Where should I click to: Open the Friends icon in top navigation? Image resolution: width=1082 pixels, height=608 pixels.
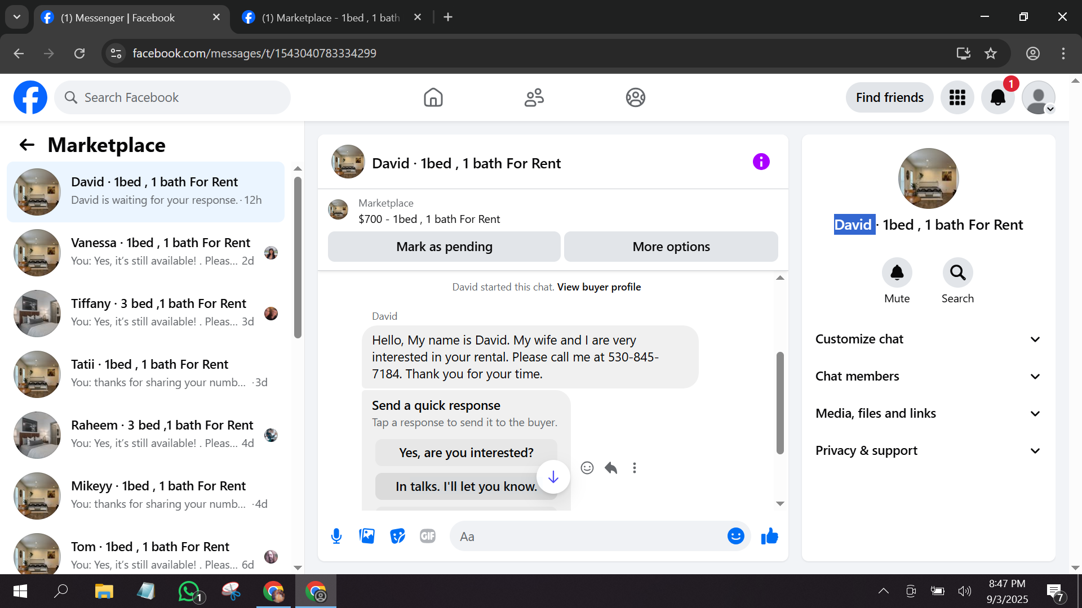(x=534, y=97)
